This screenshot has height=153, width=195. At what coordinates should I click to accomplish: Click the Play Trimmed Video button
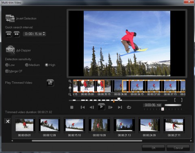tap(50, 83)
